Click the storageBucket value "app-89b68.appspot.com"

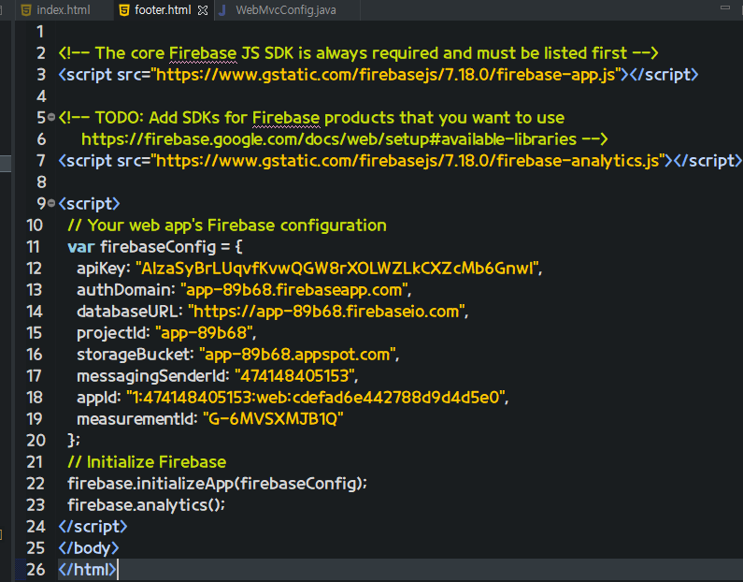tap(297, 355)
